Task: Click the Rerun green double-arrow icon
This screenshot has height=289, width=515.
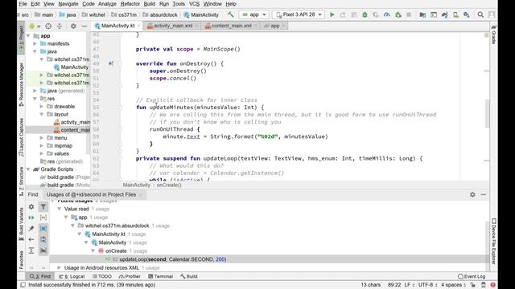Action: click(x=31, y=218)
